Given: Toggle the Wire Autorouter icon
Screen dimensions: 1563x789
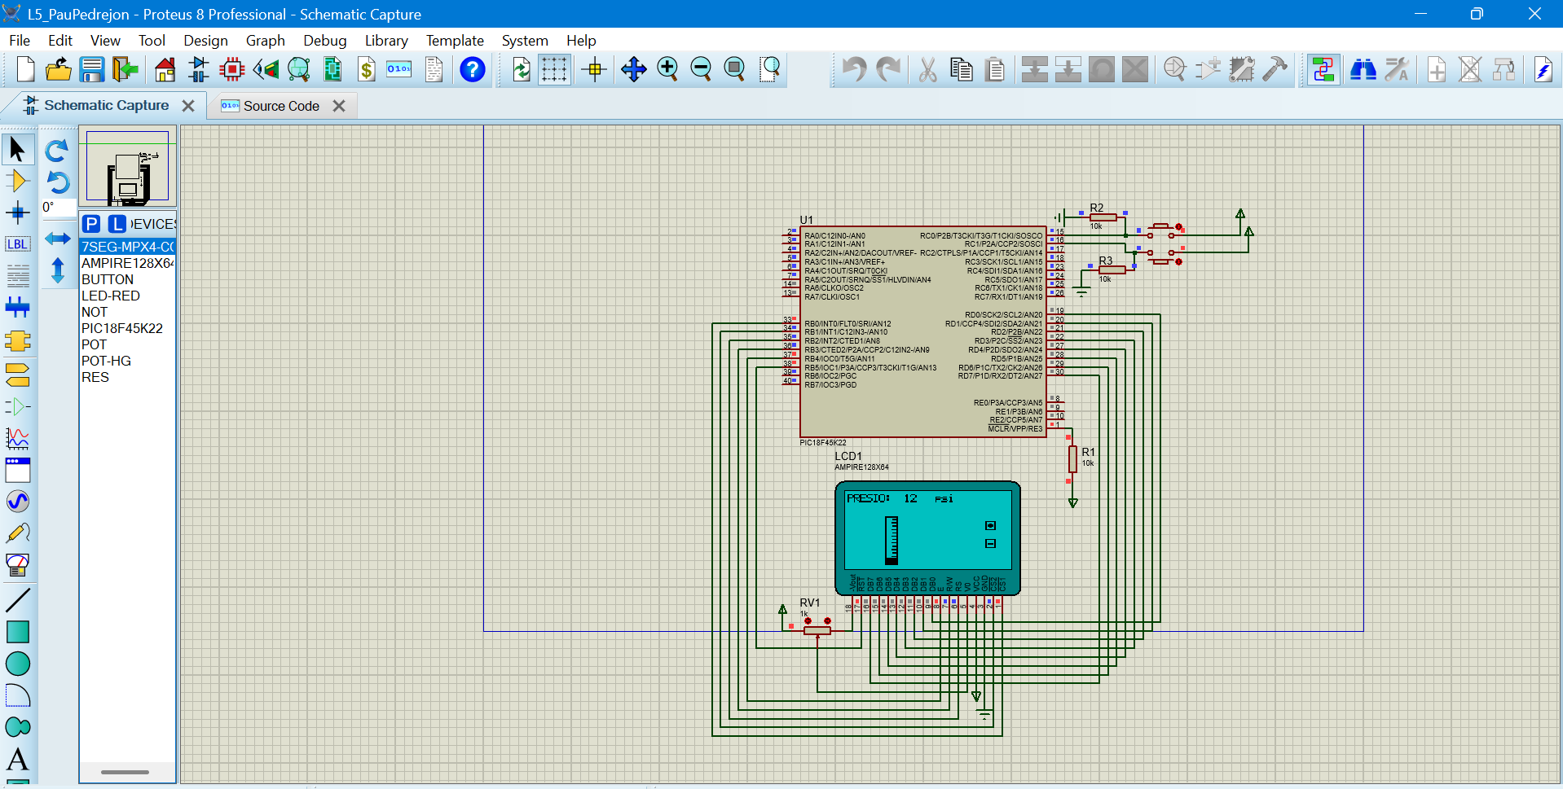Looking at the screenshot, I should pos(1323,70).
